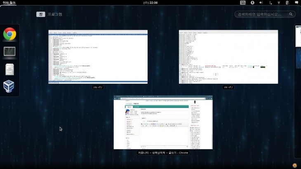The width and height of the screenshot is (301, 169).
Task: Activate the Chrome 글쓰기 window thumbnail
Action: [x=163, y=122]
